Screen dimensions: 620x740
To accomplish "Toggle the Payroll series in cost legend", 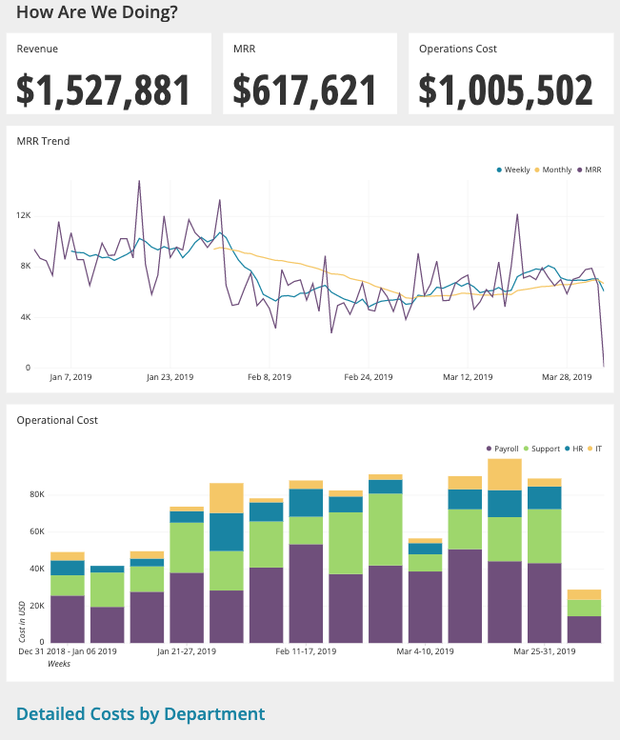I will 503,449.
